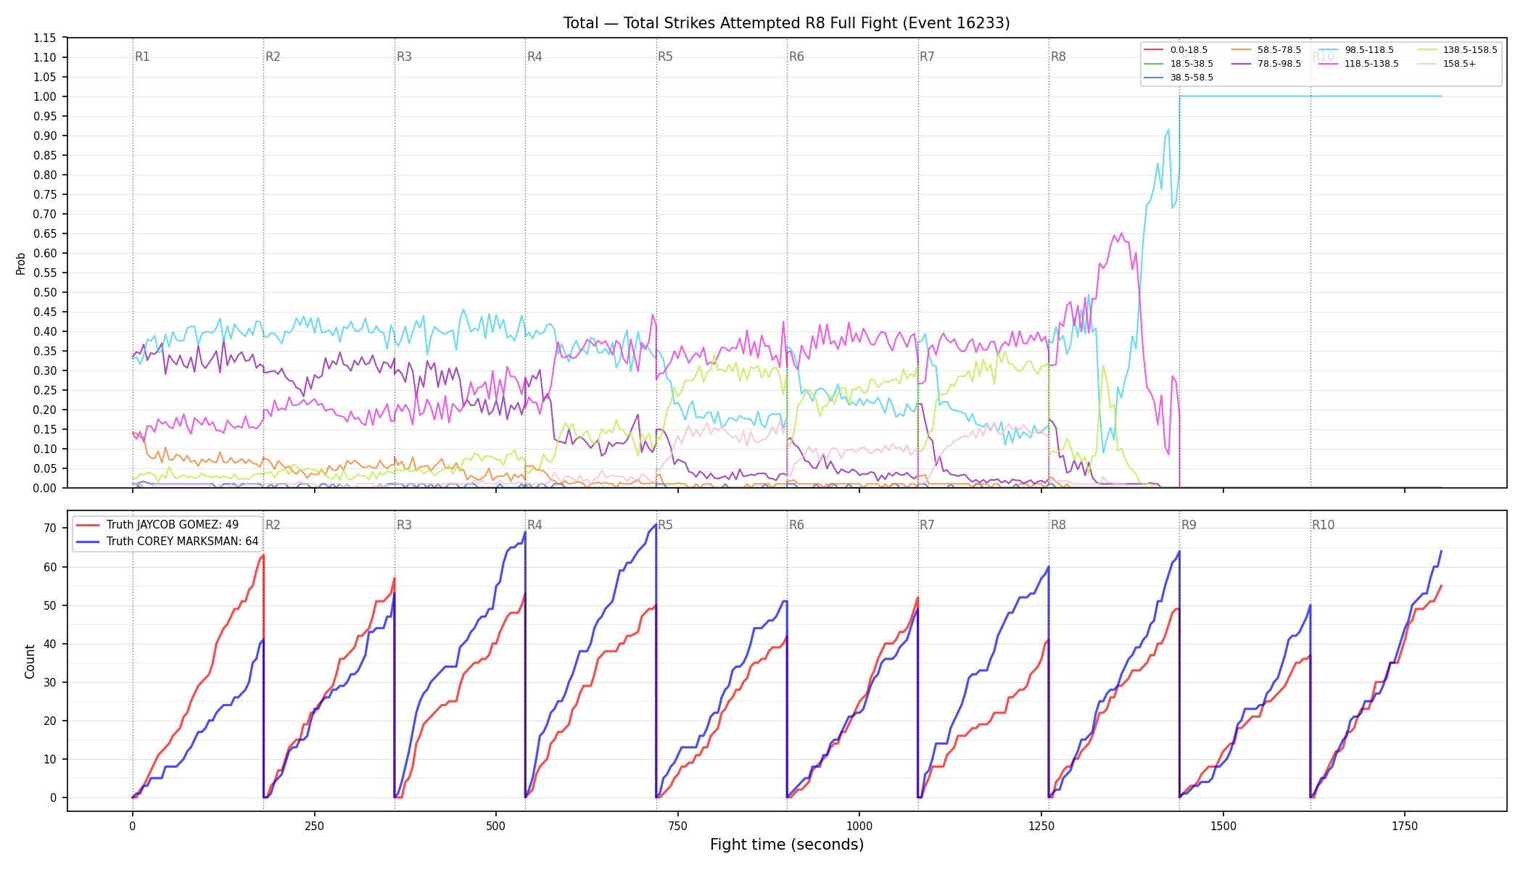
Task: Click the 158.5+ legend label
Action: [1459, 64]
